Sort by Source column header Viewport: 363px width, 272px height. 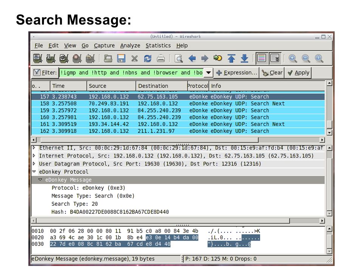point(111,86)
